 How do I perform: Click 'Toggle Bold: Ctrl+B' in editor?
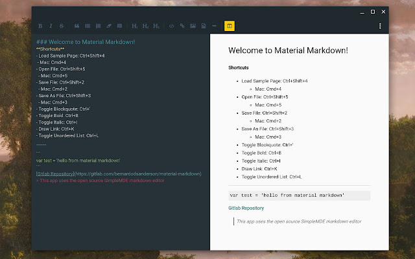[58, 115]
